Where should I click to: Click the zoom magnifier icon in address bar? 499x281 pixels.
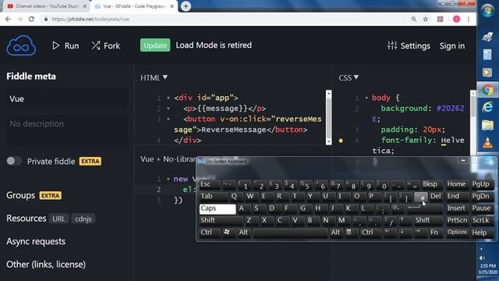(x=414, y=19)
